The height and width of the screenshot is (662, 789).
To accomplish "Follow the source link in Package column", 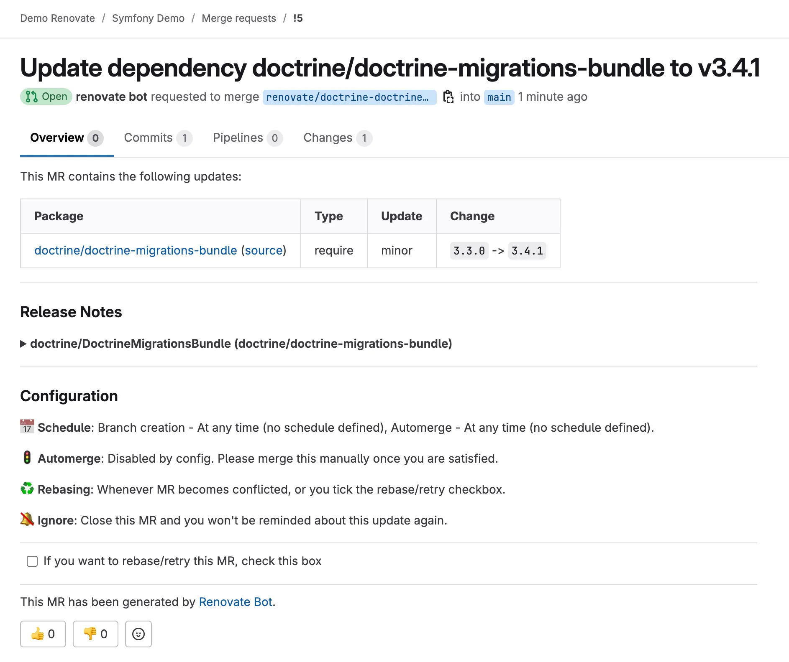I will pos(264,250).
